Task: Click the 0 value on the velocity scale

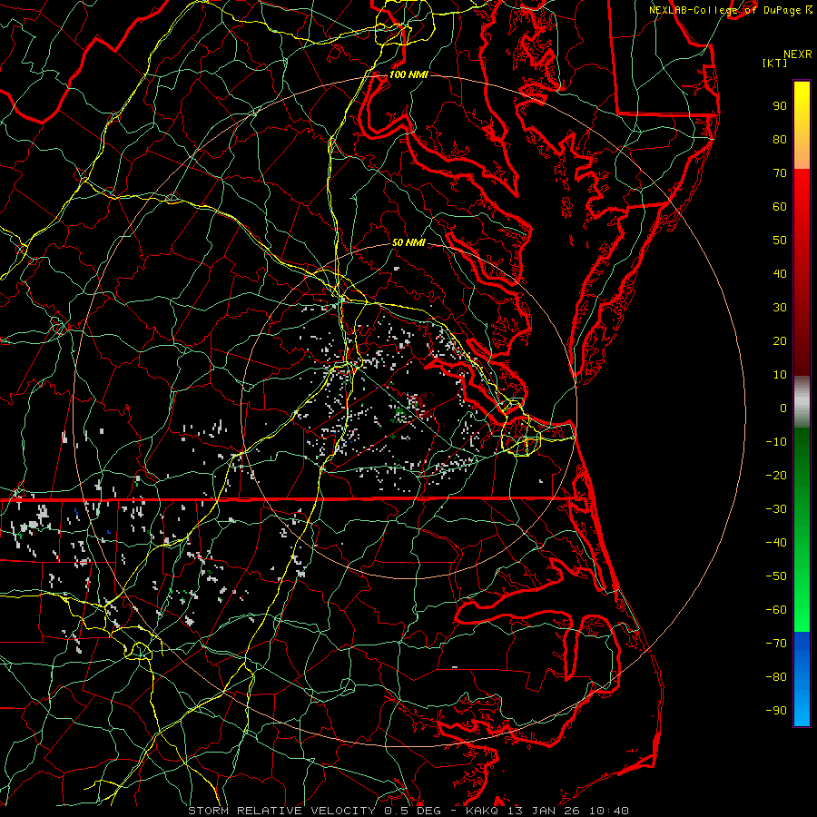Action: point(783,408)
